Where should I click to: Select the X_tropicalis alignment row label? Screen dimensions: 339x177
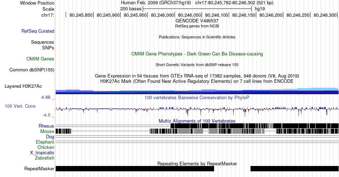pyautogui.click(x=42, y=153)
